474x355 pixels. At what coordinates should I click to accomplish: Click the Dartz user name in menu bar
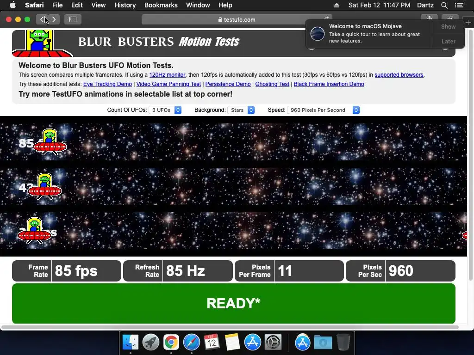point(425,5)
